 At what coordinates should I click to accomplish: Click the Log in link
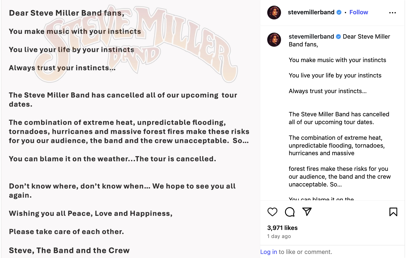tap(269, 252)
